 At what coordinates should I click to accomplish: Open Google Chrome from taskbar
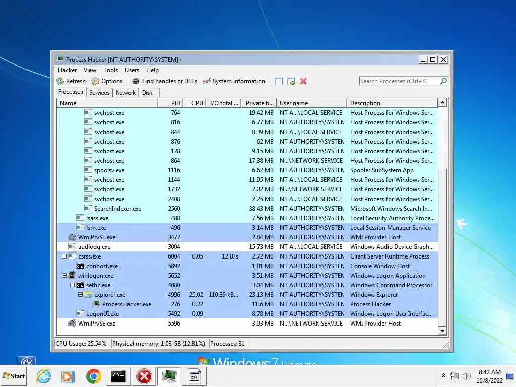(93, 376)
